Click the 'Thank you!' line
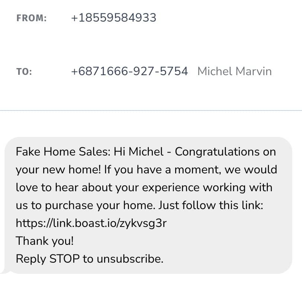Screen dimensions: 302x282 point(45,241)
